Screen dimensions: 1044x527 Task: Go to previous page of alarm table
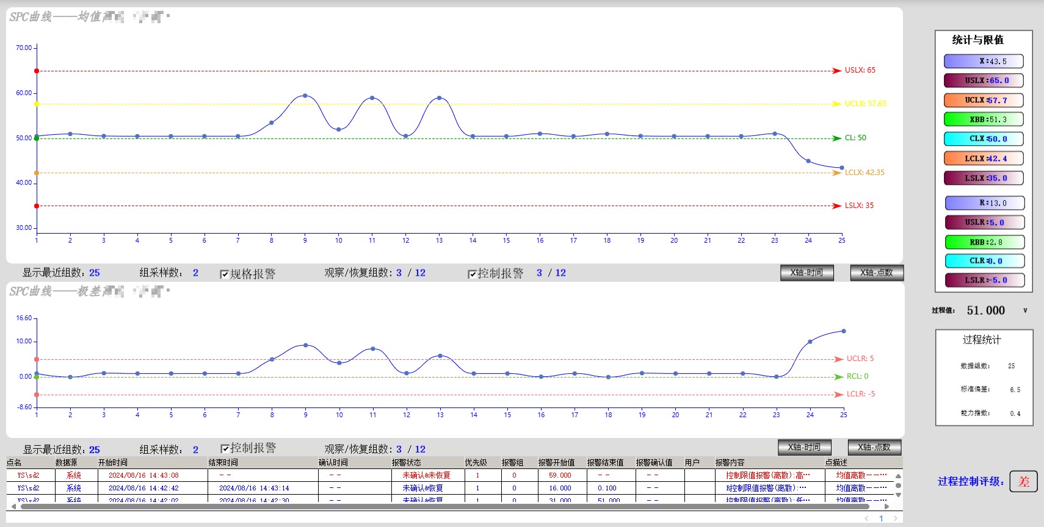(x=866, y=518)
